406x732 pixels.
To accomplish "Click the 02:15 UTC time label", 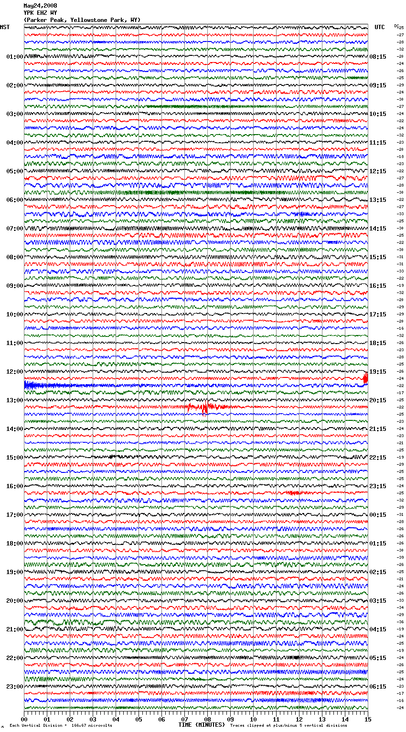I will coord(378,572).
